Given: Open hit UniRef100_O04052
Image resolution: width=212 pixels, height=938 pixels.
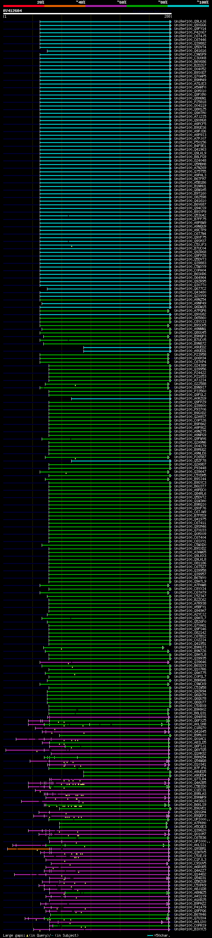Looking at the screenshot, I should (190, 69).
